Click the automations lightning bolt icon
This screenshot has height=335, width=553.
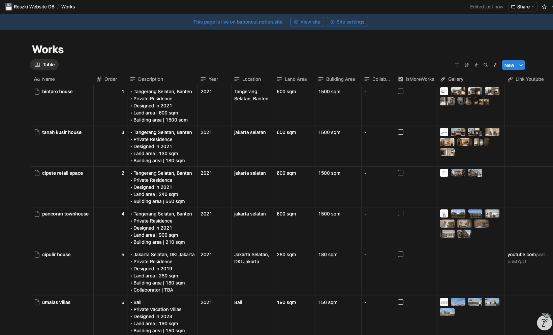pyautogui.click(x=476, y=65)
